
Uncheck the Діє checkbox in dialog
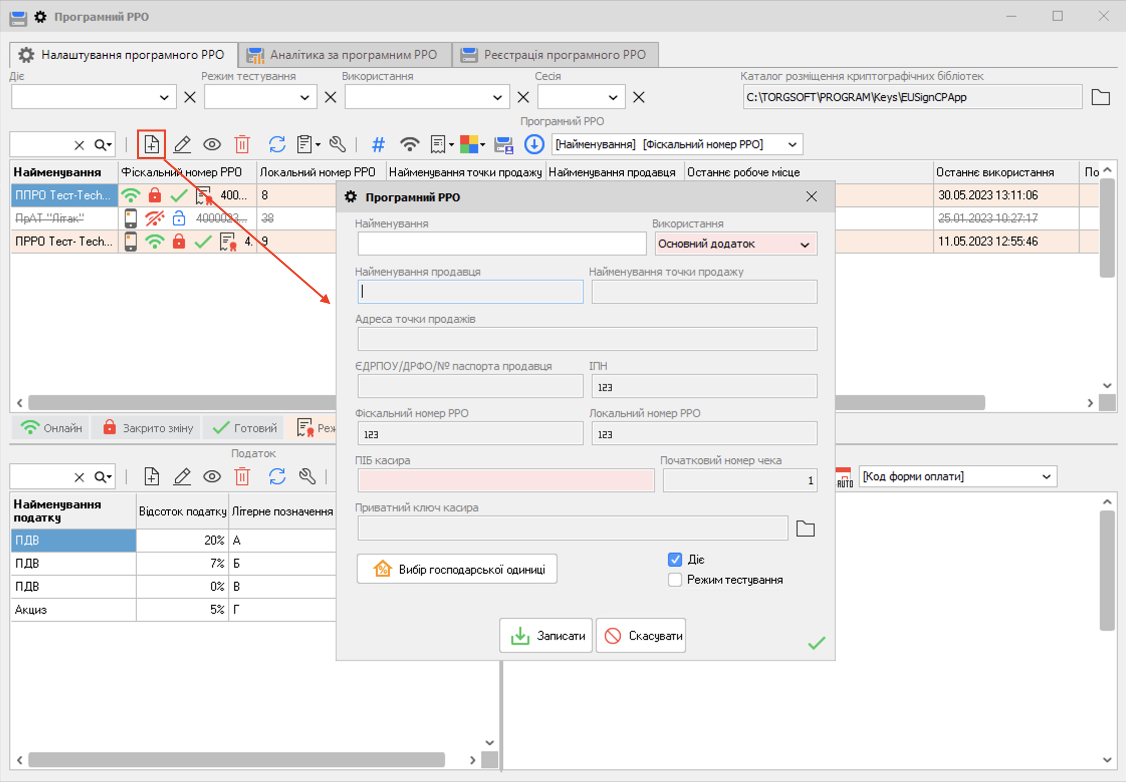pyautogui.click(x=675, y=559)
